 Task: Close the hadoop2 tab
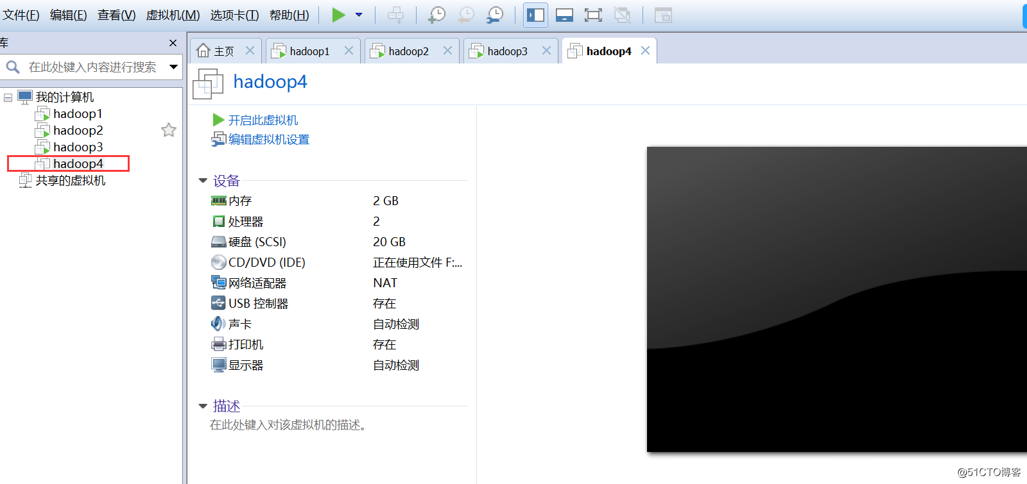click(447, 51)
